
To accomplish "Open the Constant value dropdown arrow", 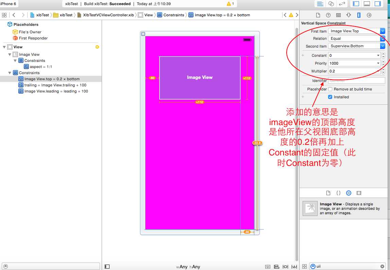I will [x=378, y=55].
